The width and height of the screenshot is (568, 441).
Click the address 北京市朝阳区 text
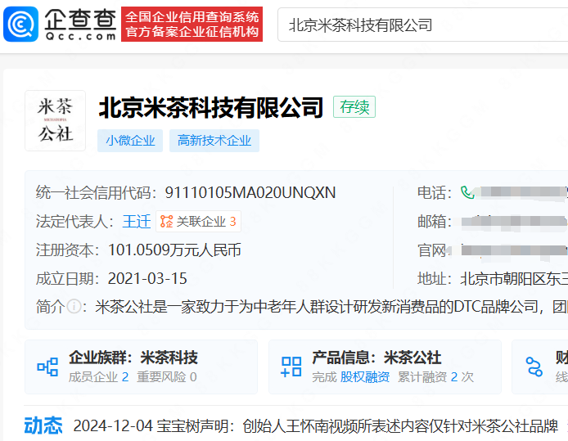click(514, 279)
